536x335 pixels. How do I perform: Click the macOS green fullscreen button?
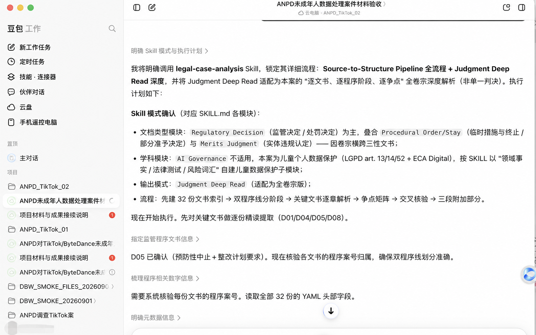31,8
